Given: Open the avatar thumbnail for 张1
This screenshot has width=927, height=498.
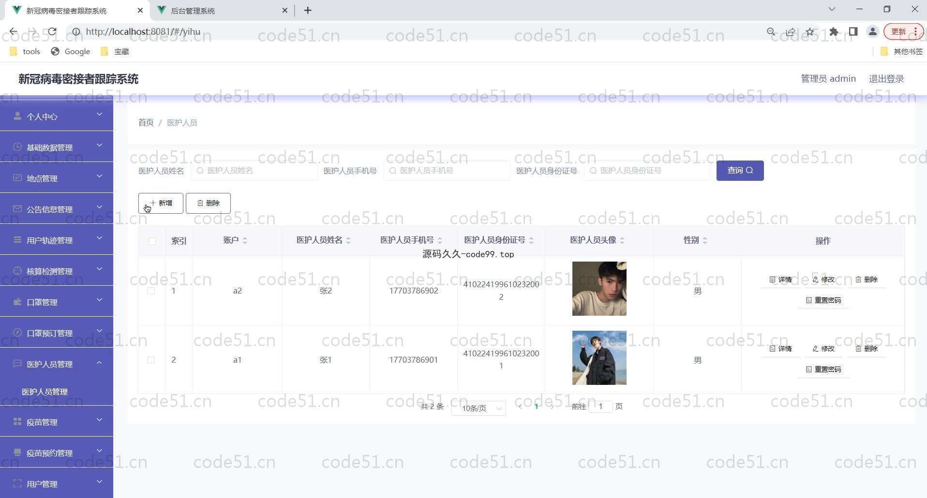Looking at the screenshot, I should pos(599,358).
